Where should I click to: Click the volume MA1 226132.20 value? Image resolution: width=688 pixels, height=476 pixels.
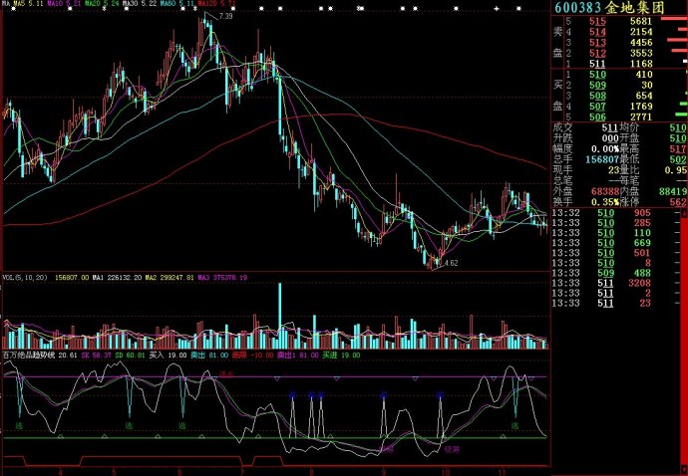(117, 278)
